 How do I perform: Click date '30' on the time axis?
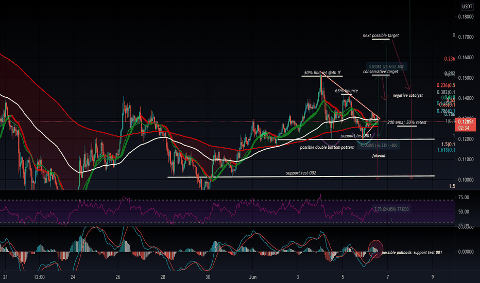pyautogui.click(x=208, y=277)
